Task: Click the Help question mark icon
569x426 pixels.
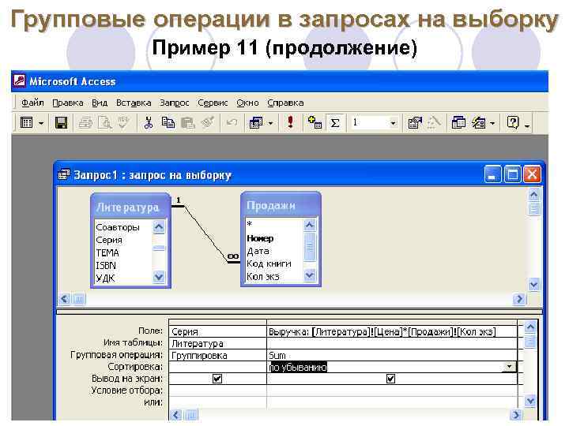Action: 513,122
